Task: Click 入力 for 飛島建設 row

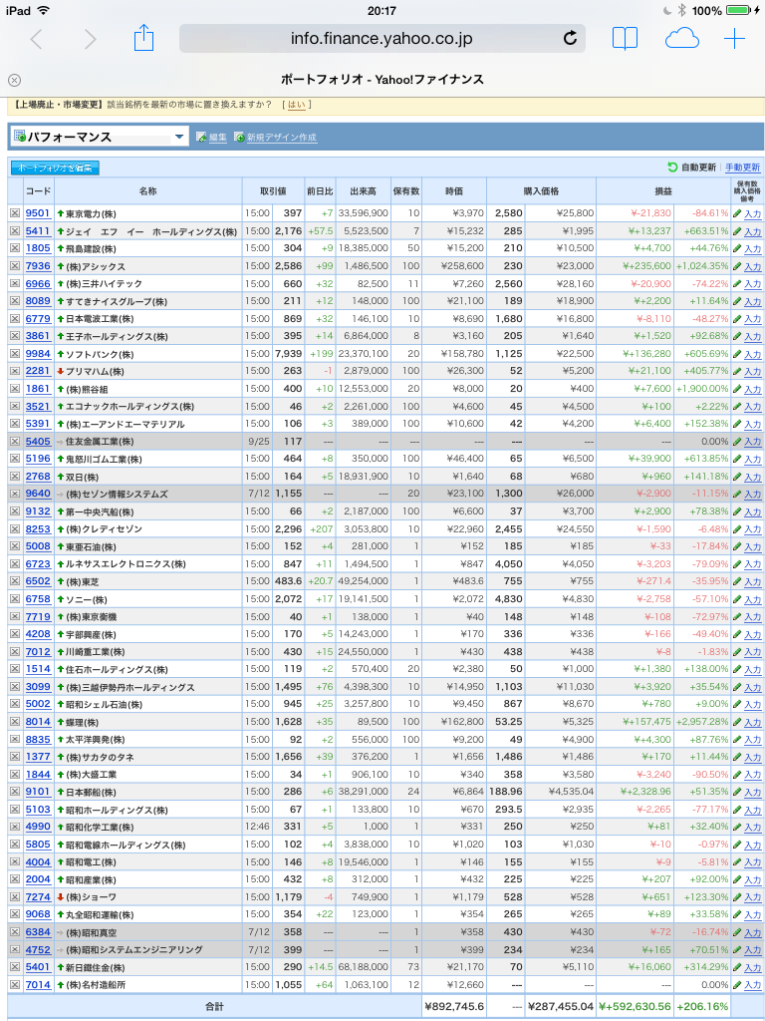Action: tap(753, 248)
